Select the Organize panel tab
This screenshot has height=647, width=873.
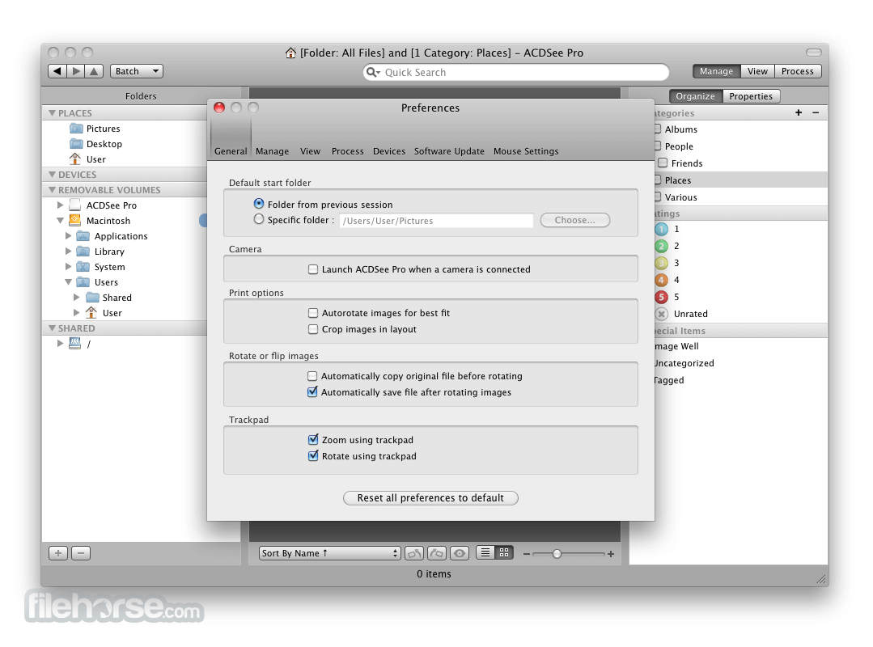tap(695, 96)
